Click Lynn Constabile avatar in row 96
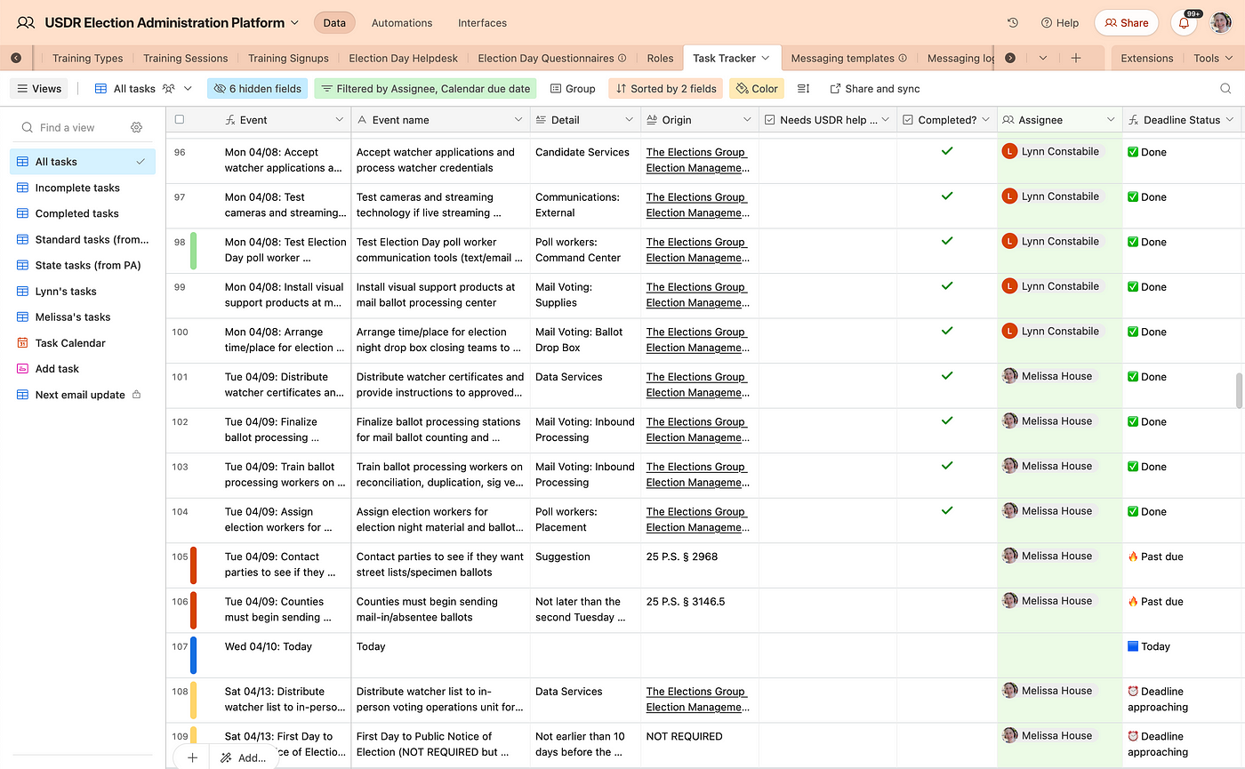Viewport: 1245px width, 769px height. (1009, 151)
